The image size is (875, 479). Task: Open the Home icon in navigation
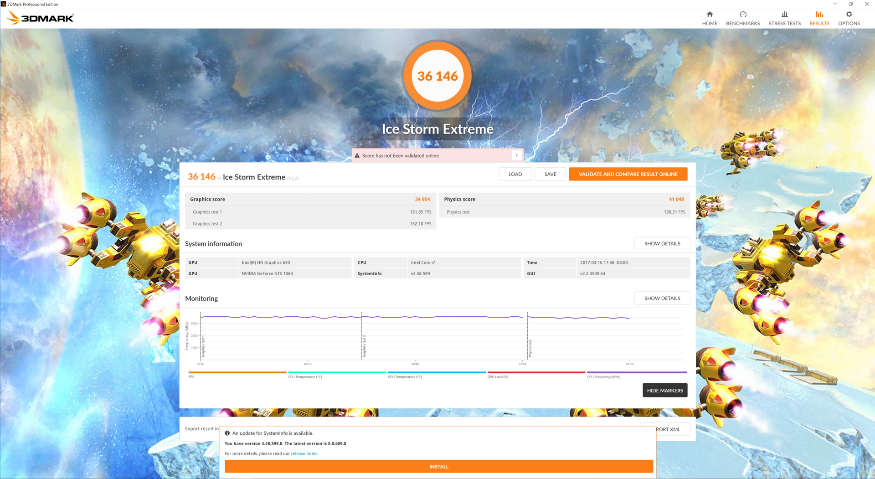[x=710, y=14]
